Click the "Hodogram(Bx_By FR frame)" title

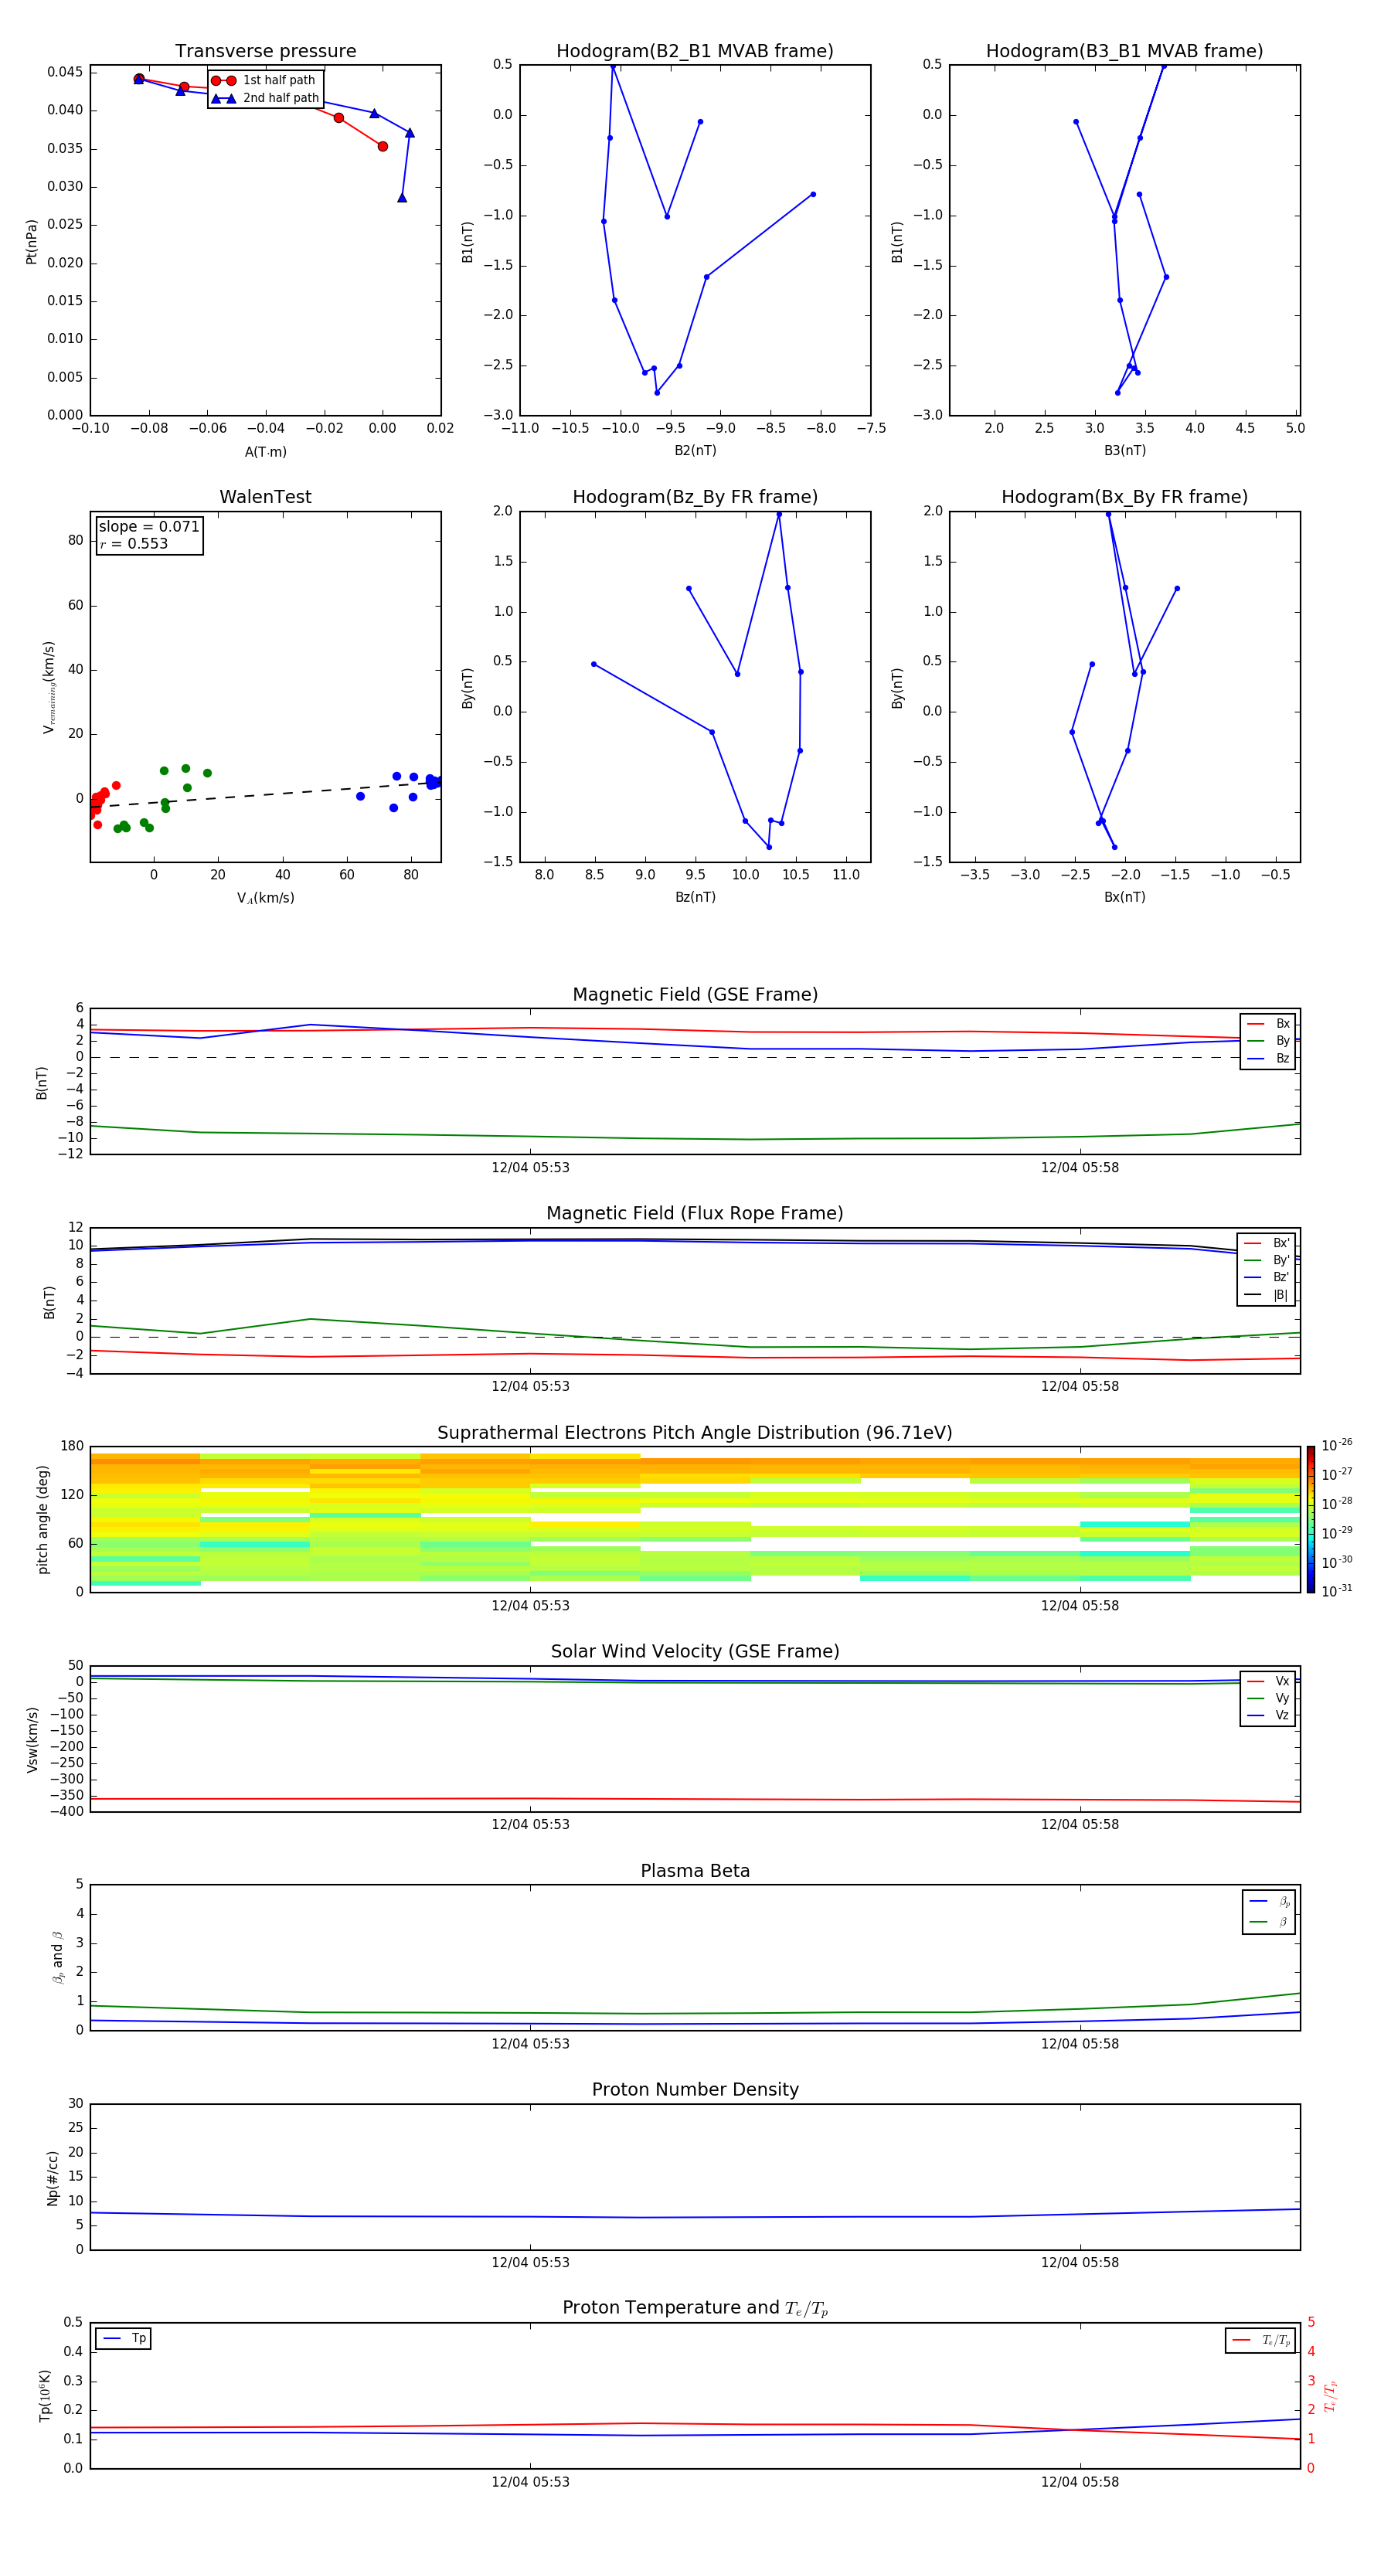(x=1124, y=497)
